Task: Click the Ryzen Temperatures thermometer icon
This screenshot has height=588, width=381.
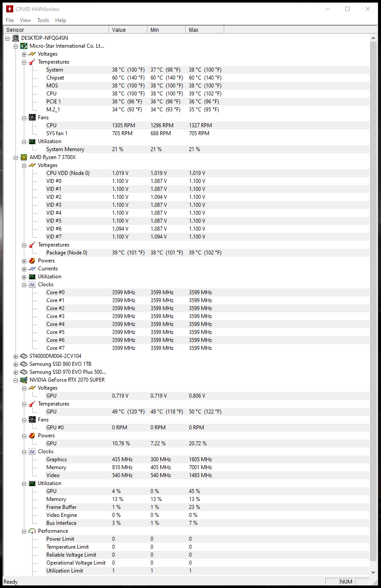Action: tap(32, 245)
